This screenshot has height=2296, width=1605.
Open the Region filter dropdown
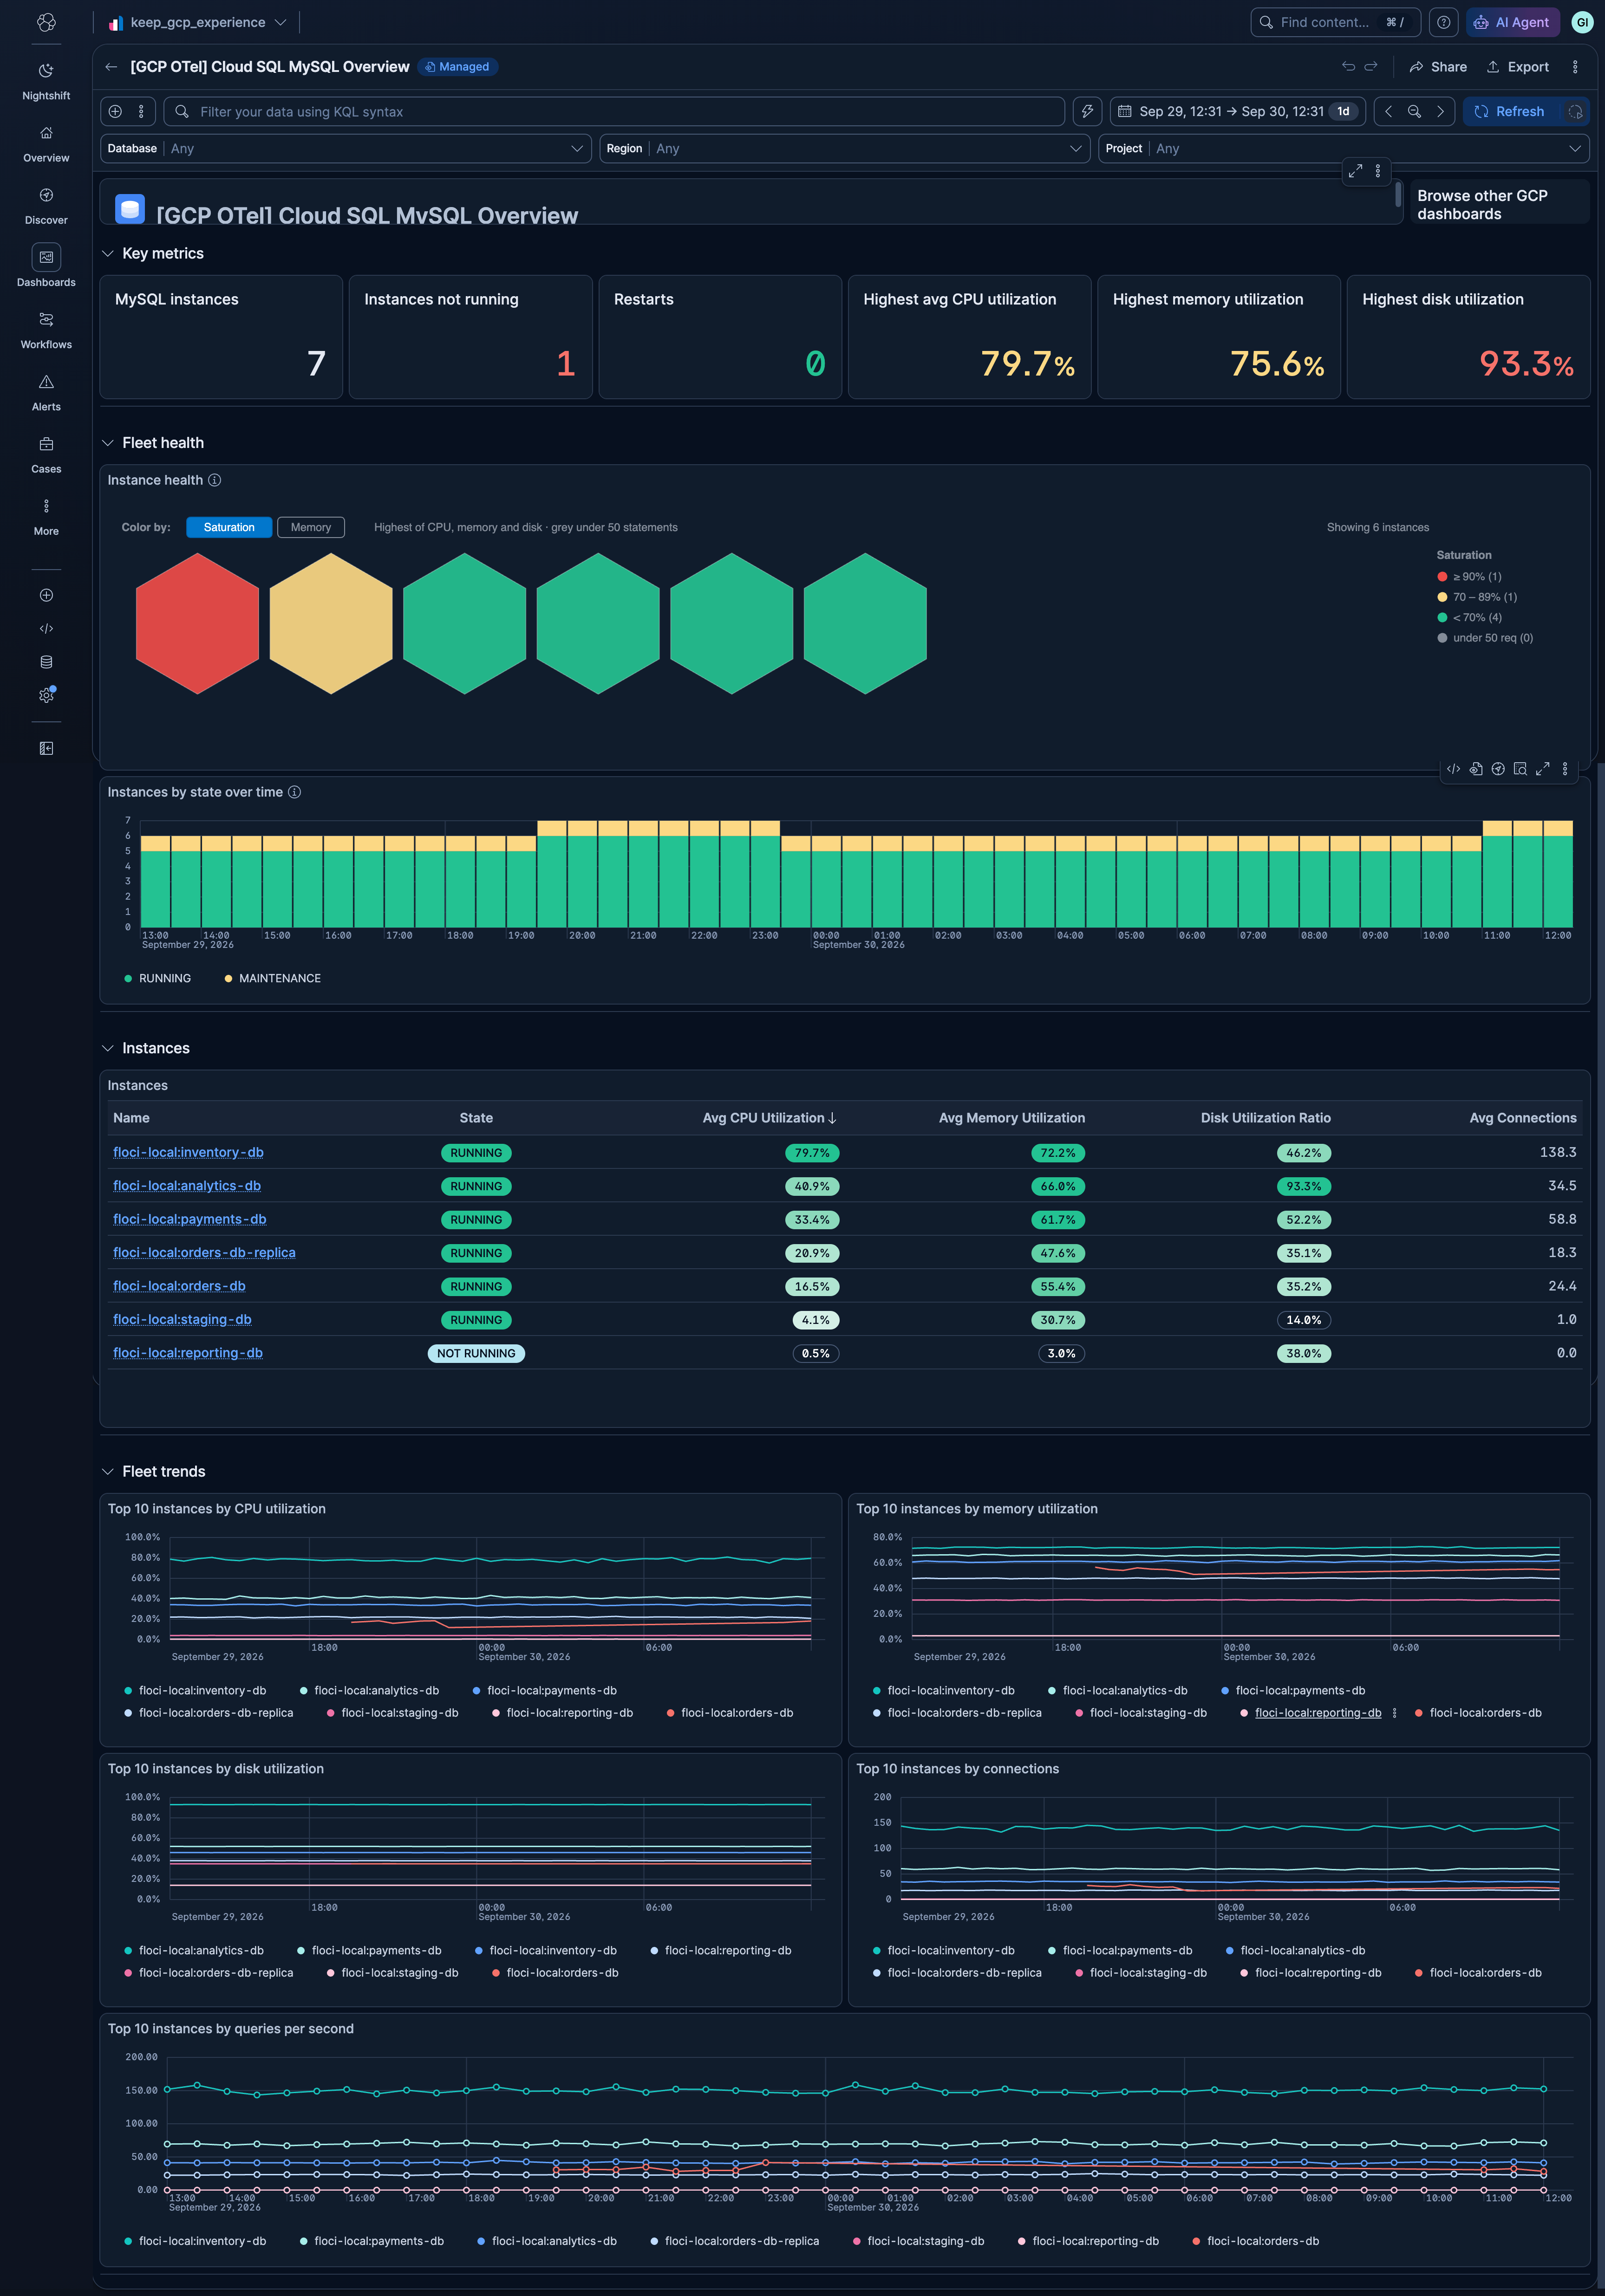[844, 148]
